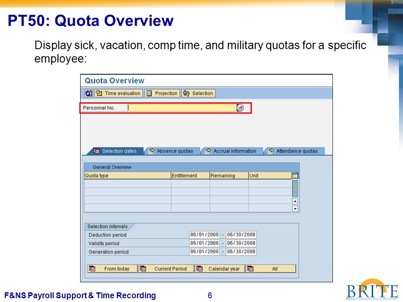Image resolution: width=403 pixels, height=302 pixels.
Task: Click the Deduction period end date field
Action: tap(241, 235)
